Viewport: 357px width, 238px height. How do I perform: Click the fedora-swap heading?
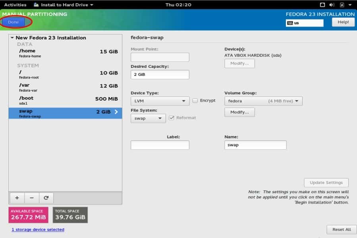(147, 38)
